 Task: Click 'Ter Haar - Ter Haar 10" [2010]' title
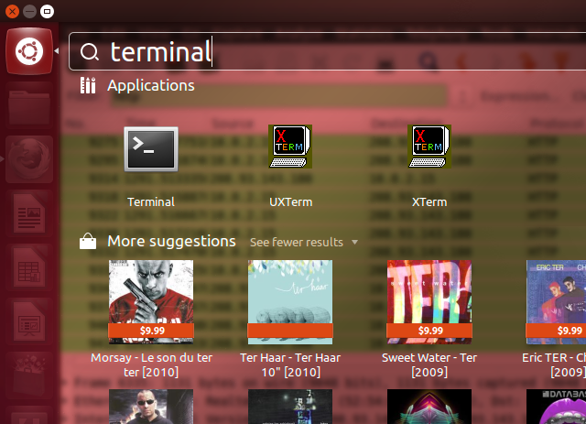point(290,364)
